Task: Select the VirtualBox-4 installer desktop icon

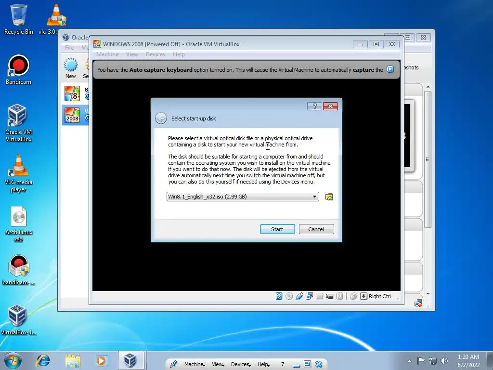Action: tap(18, 320)
